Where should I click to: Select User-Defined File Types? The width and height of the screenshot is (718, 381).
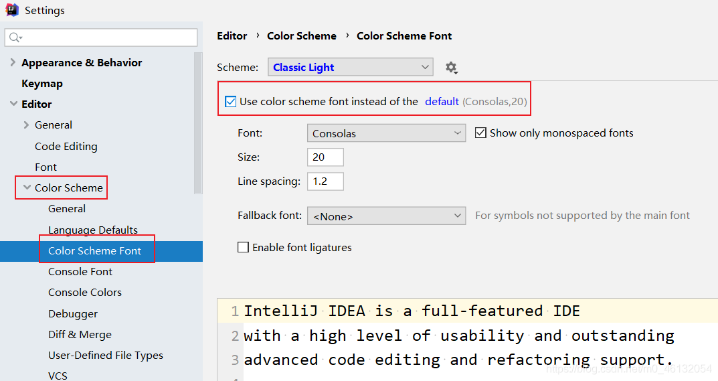click(x=105, y=356)
